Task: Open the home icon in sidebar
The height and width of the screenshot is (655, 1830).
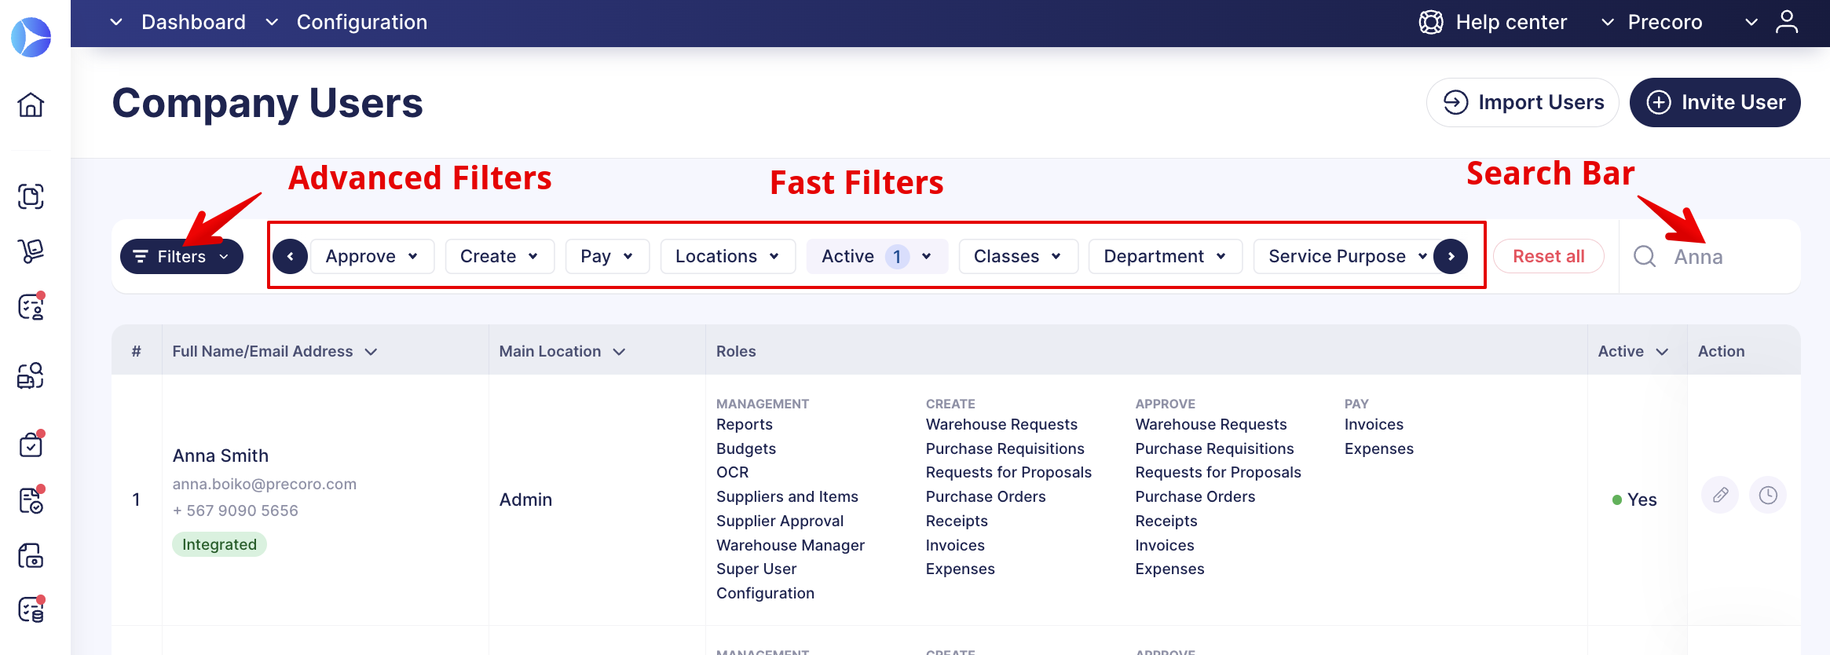Action: 31,104
